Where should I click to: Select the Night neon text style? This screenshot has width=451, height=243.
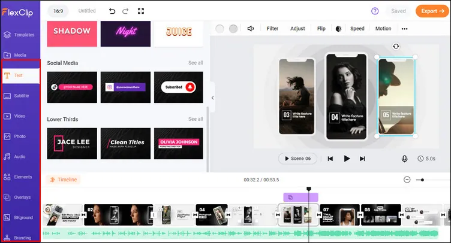tap(125, 34)
